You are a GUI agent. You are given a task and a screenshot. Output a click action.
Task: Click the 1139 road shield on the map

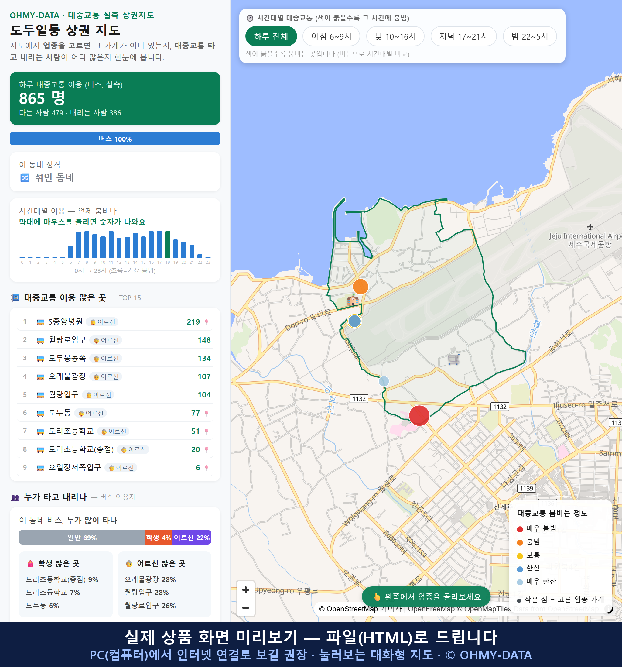click(526, 489)
